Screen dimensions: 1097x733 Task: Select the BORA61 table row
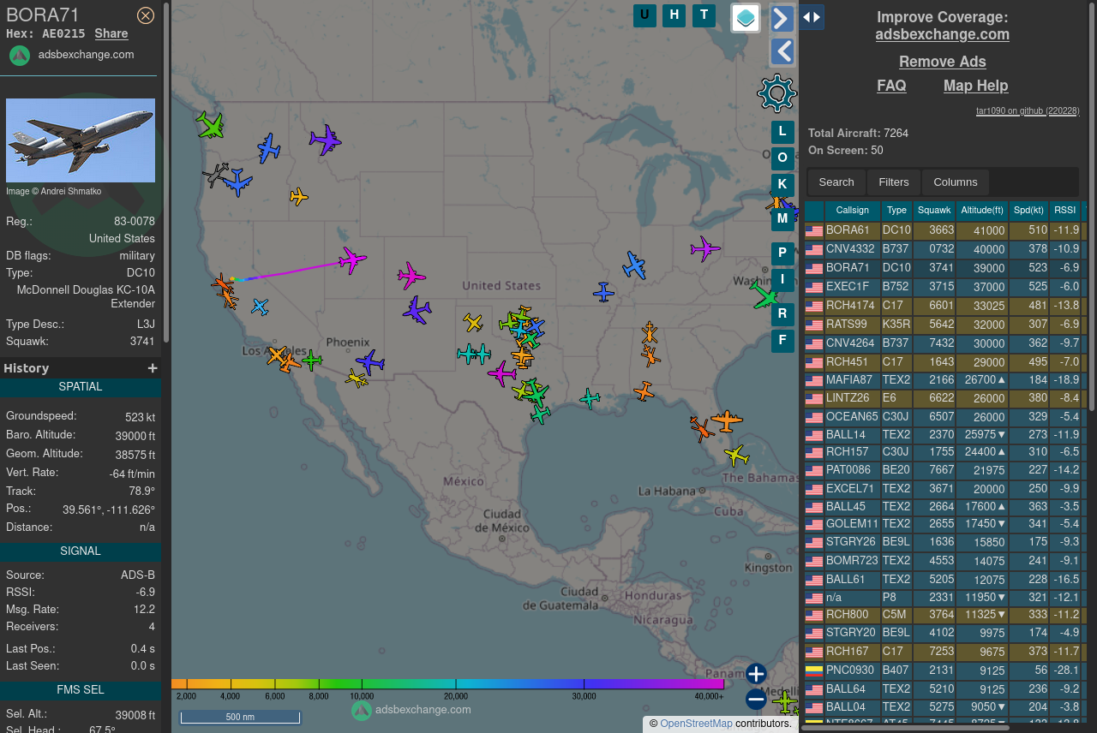tap(945, 230)
